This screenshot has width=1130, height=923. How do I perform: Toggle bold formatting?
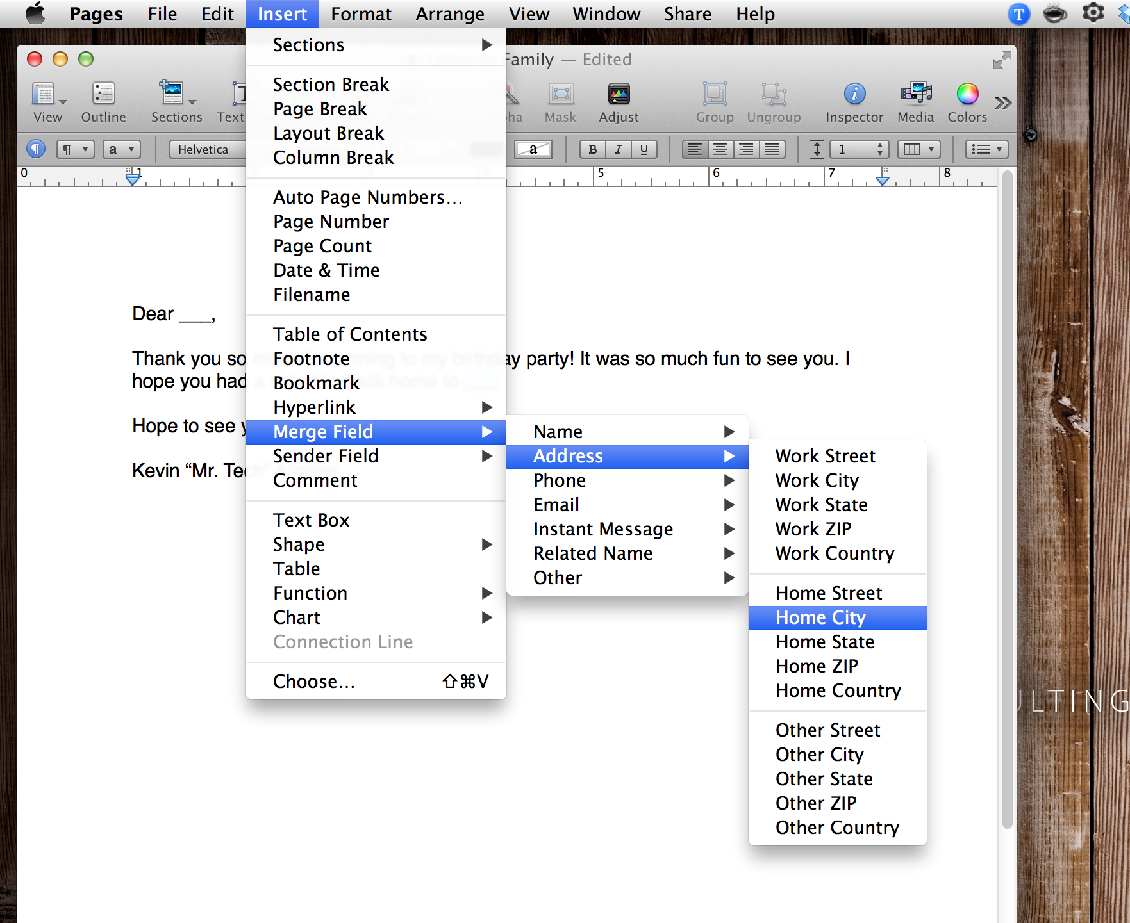pyautogui.click(x=593, y=149)
